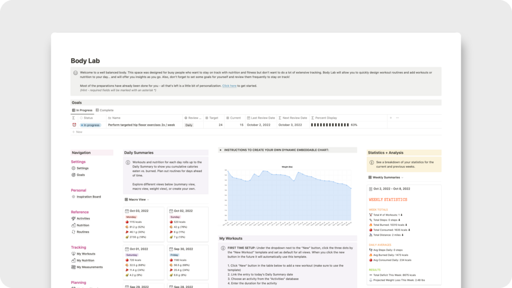
Task: Click the Next Review Date column header
Action: [292, 118]
